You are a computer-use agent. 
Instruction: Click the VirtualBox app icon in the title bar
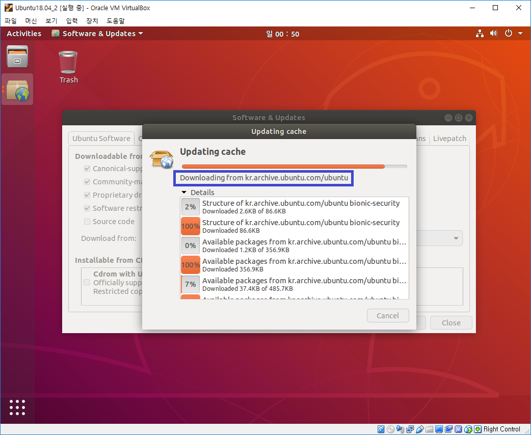(8, 8)
